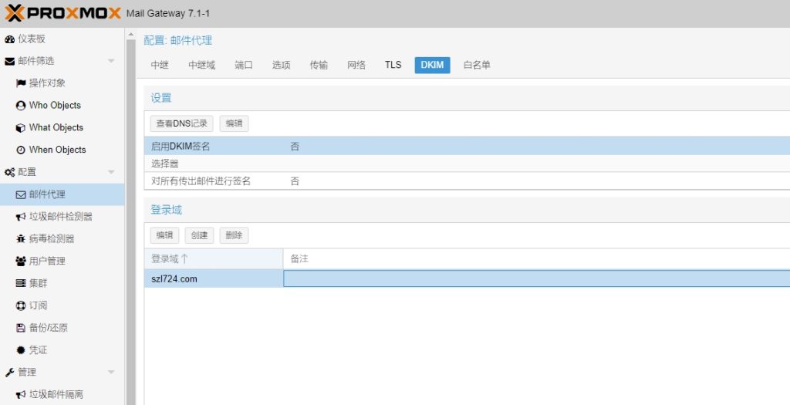Switch to the 白名单 tab
The image size is (790, 405).
pos(477,65)
